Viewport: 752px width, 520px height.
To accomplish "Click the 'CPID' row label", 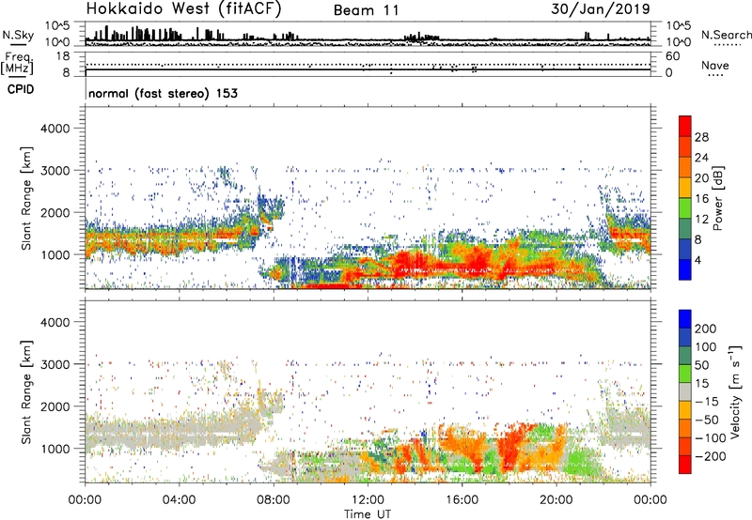I will click(20, 89).
